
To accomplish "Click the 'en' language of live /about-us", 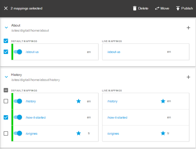I will pos(169,52).
